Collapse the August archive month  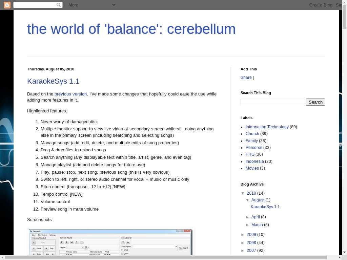[248, 200]
